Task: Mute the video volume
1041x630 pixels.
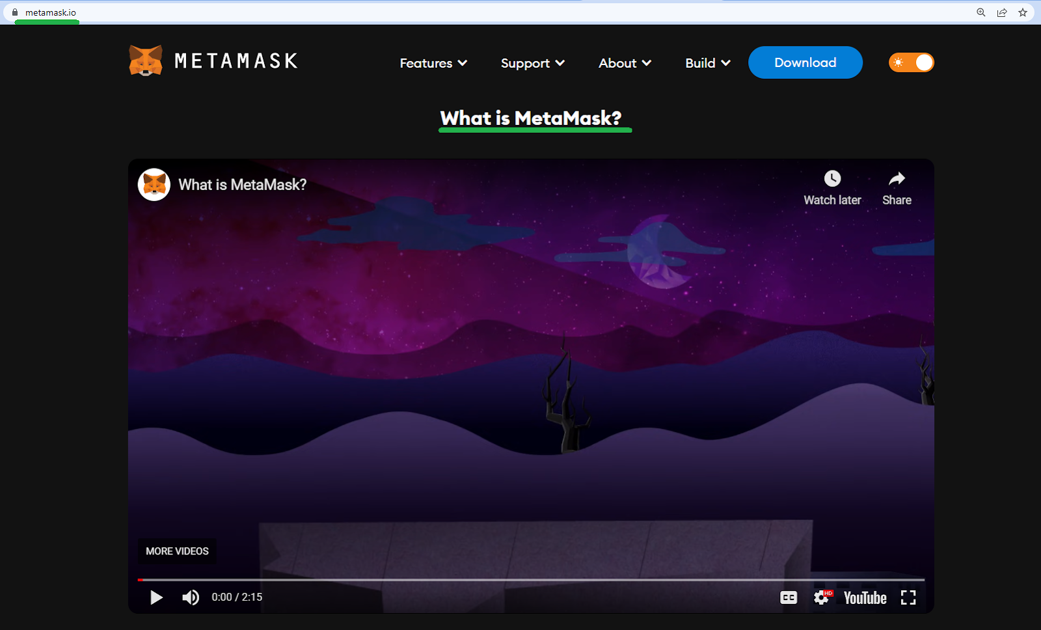Action: [x=191, y=597]
